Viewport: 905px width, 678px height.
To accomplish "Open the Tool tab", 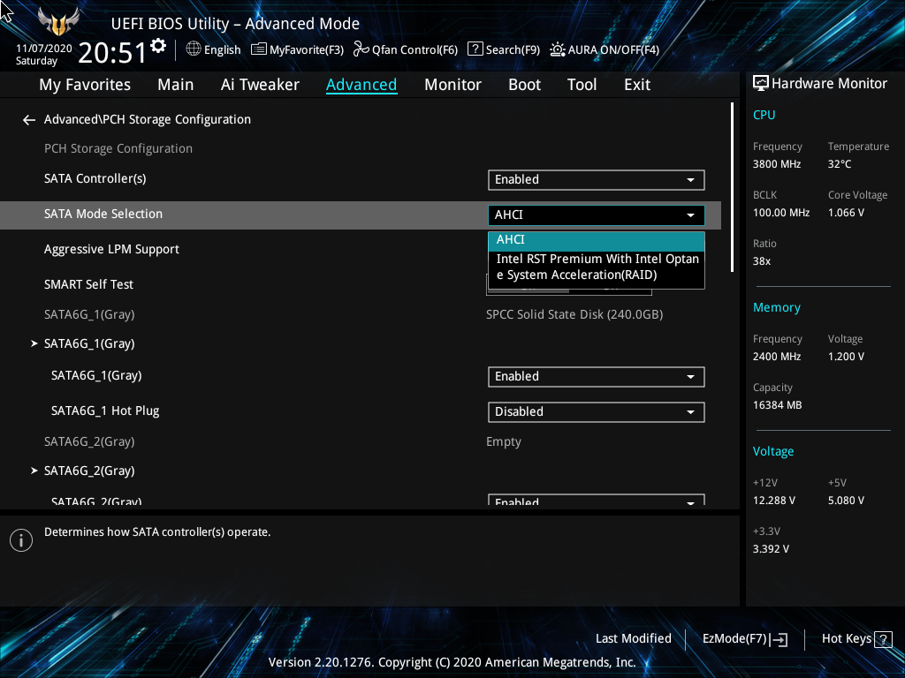I will (582, 85).
